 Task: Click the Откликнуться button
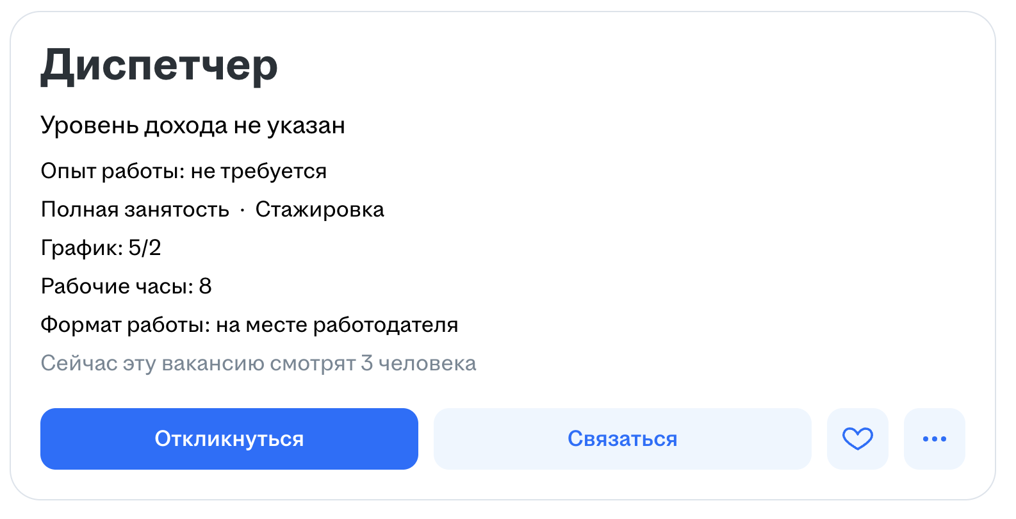(229, 439)
